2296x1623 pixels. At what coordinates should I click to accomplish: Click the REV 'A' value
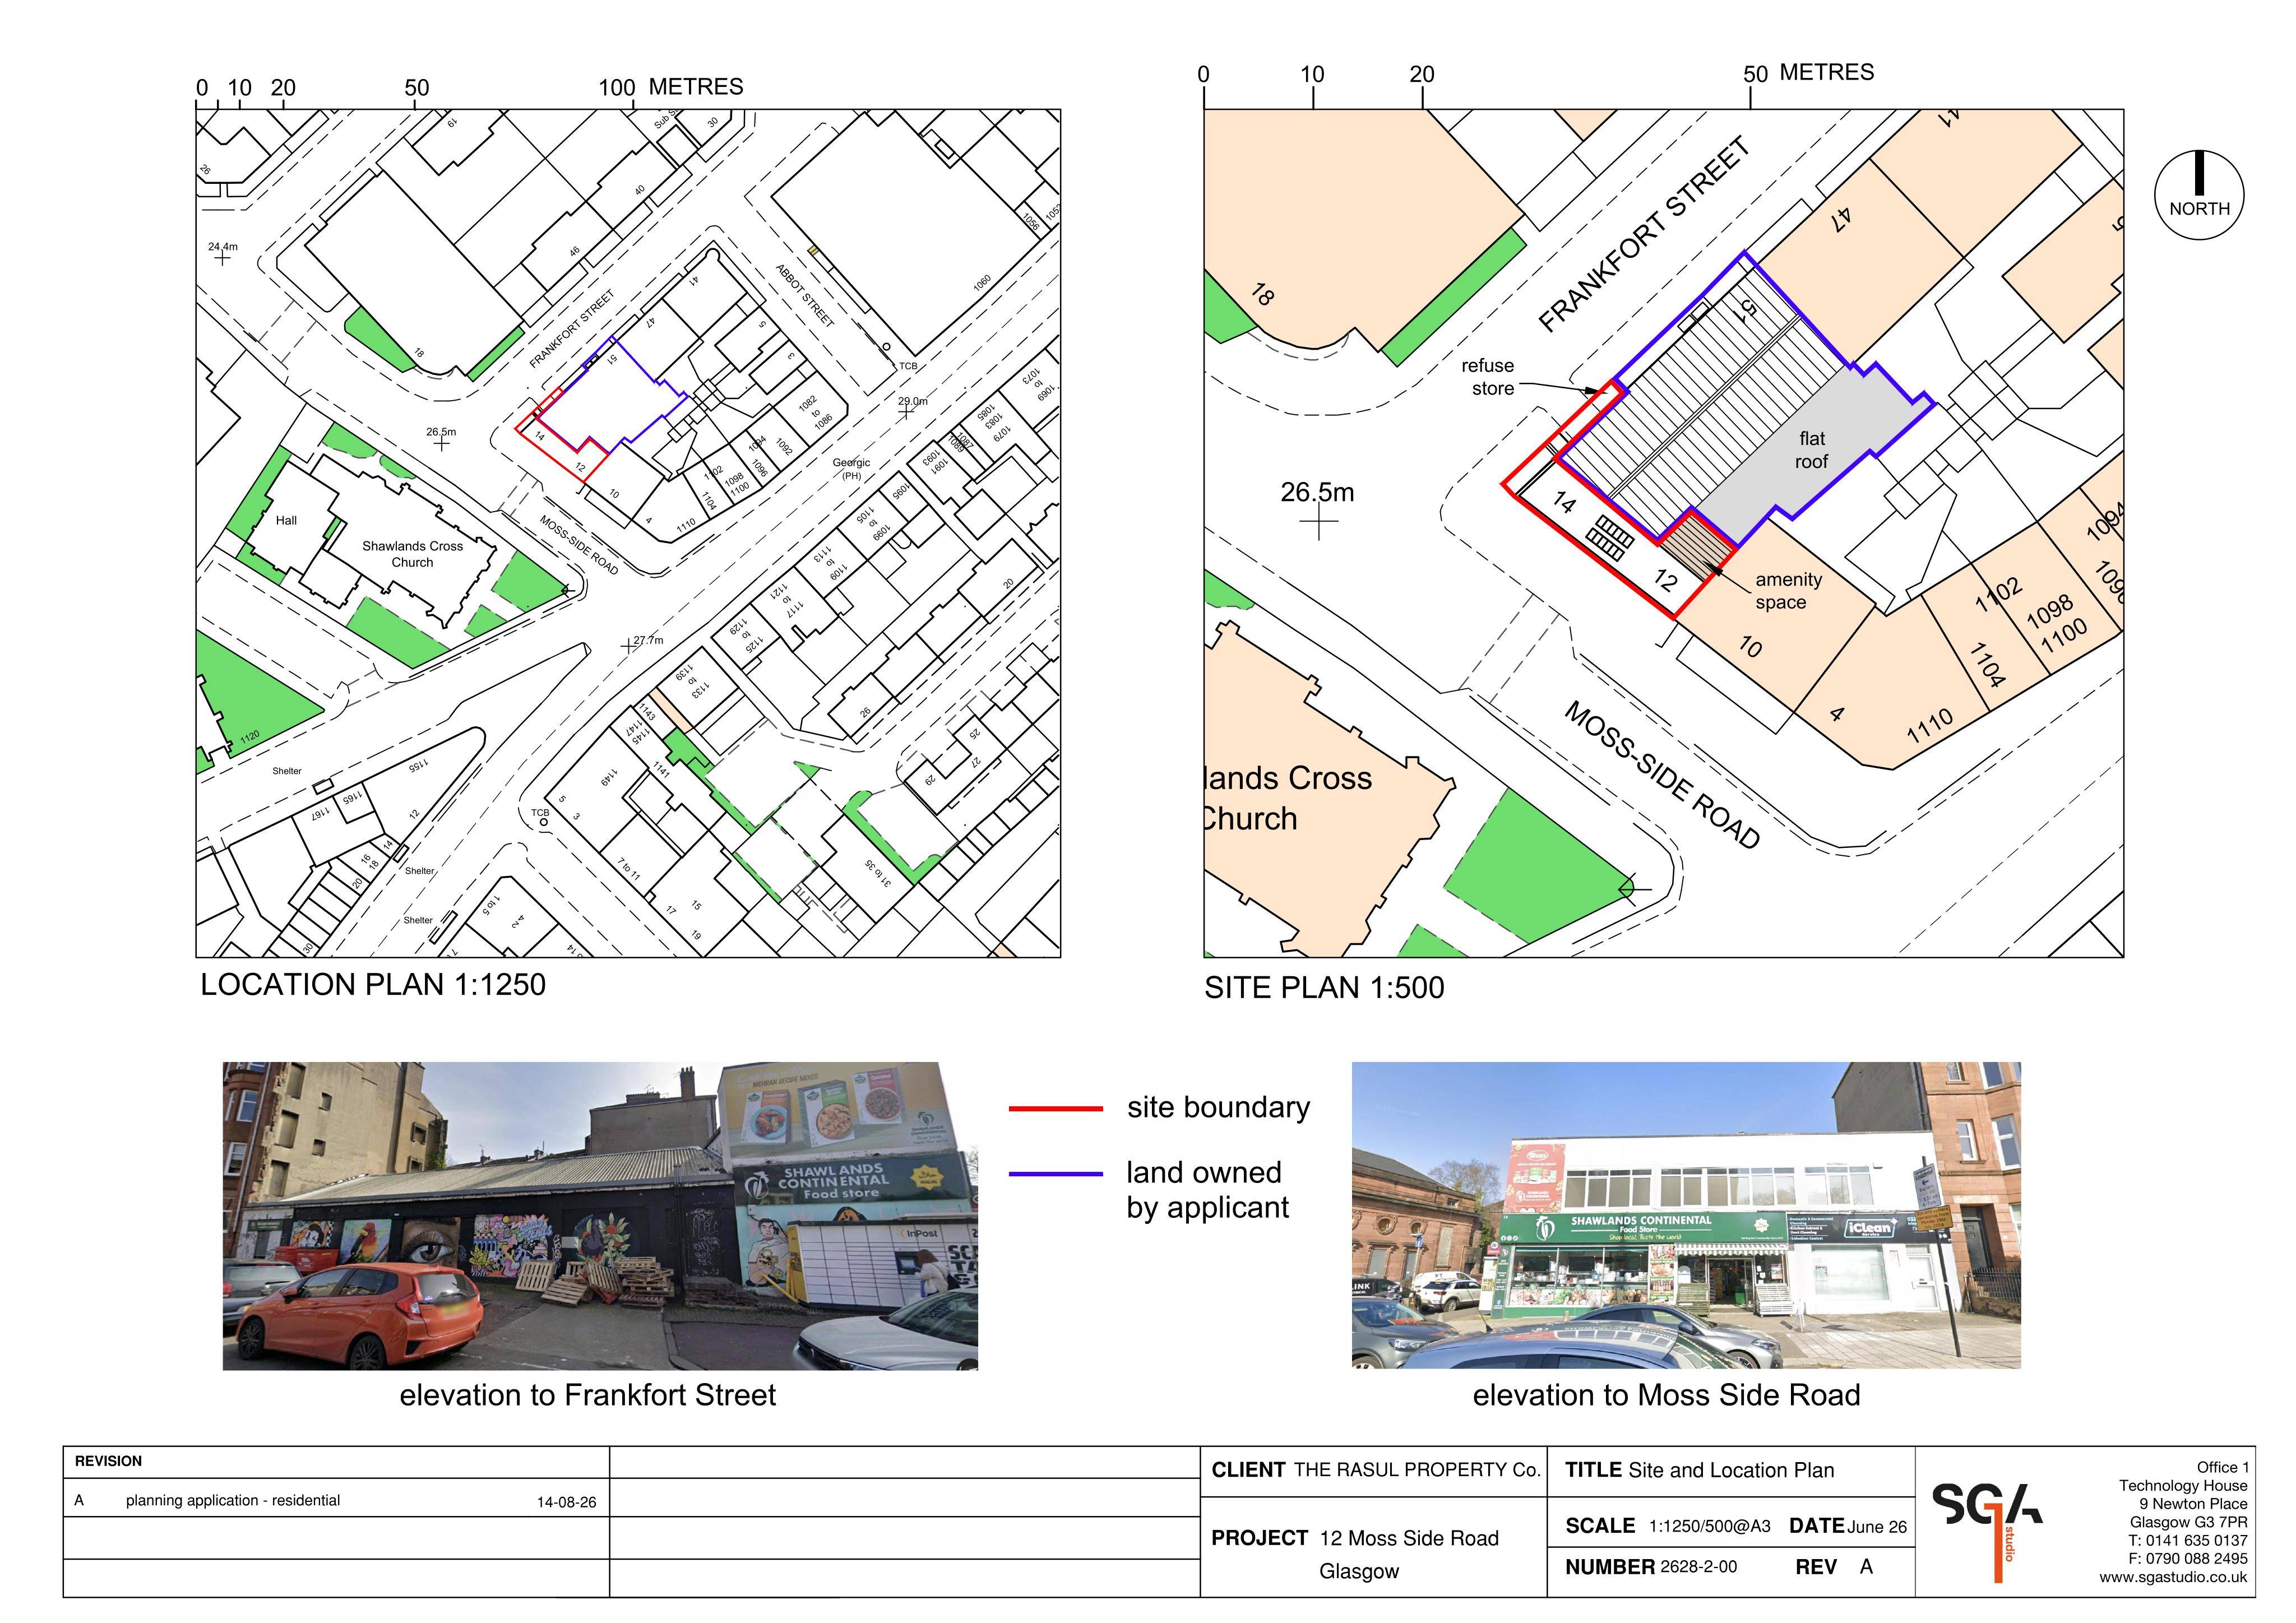1866,1567
